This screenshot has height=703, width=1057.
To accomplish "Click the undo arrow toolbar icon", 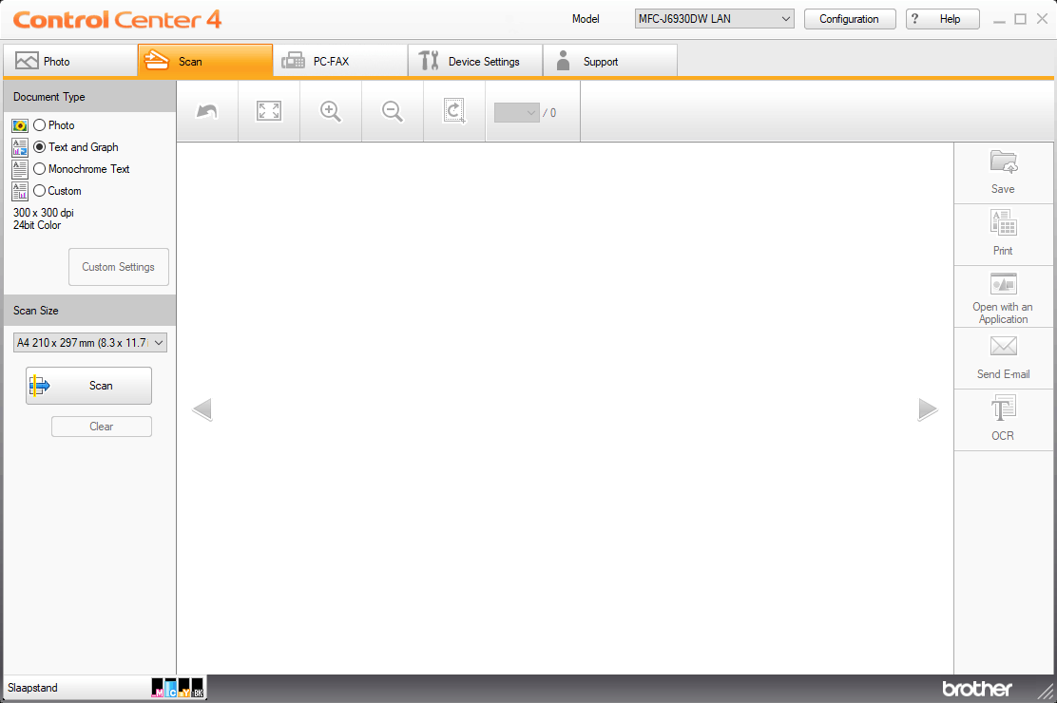I will coord(207,111).
